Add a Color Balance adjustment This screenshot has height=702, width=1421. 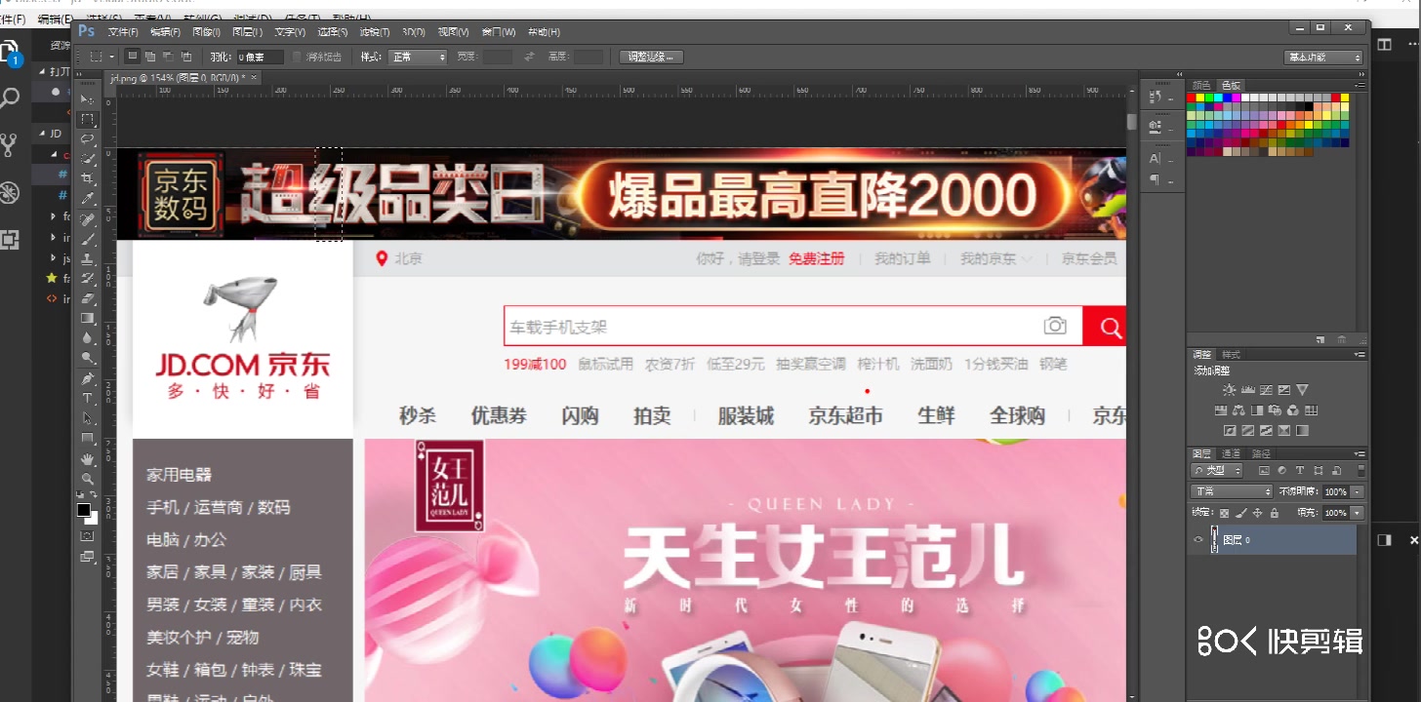coord(1238,410)
